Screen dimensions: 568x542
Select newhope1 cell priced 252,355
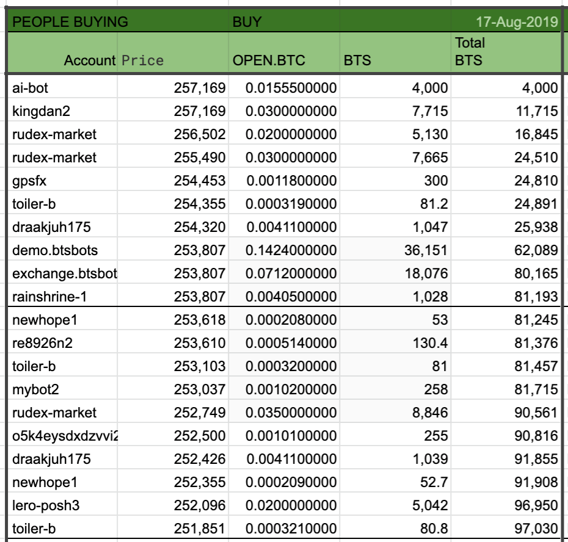tap(63, 482)
